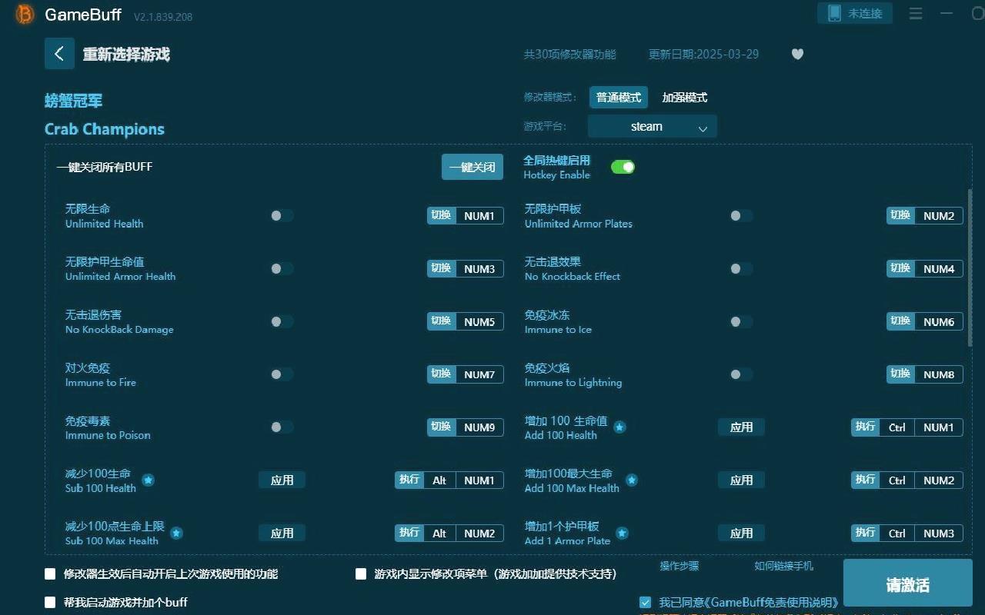Turn on Immune to Ice switch
Viewport: 985px width, 615px height.
coord(741,321)
